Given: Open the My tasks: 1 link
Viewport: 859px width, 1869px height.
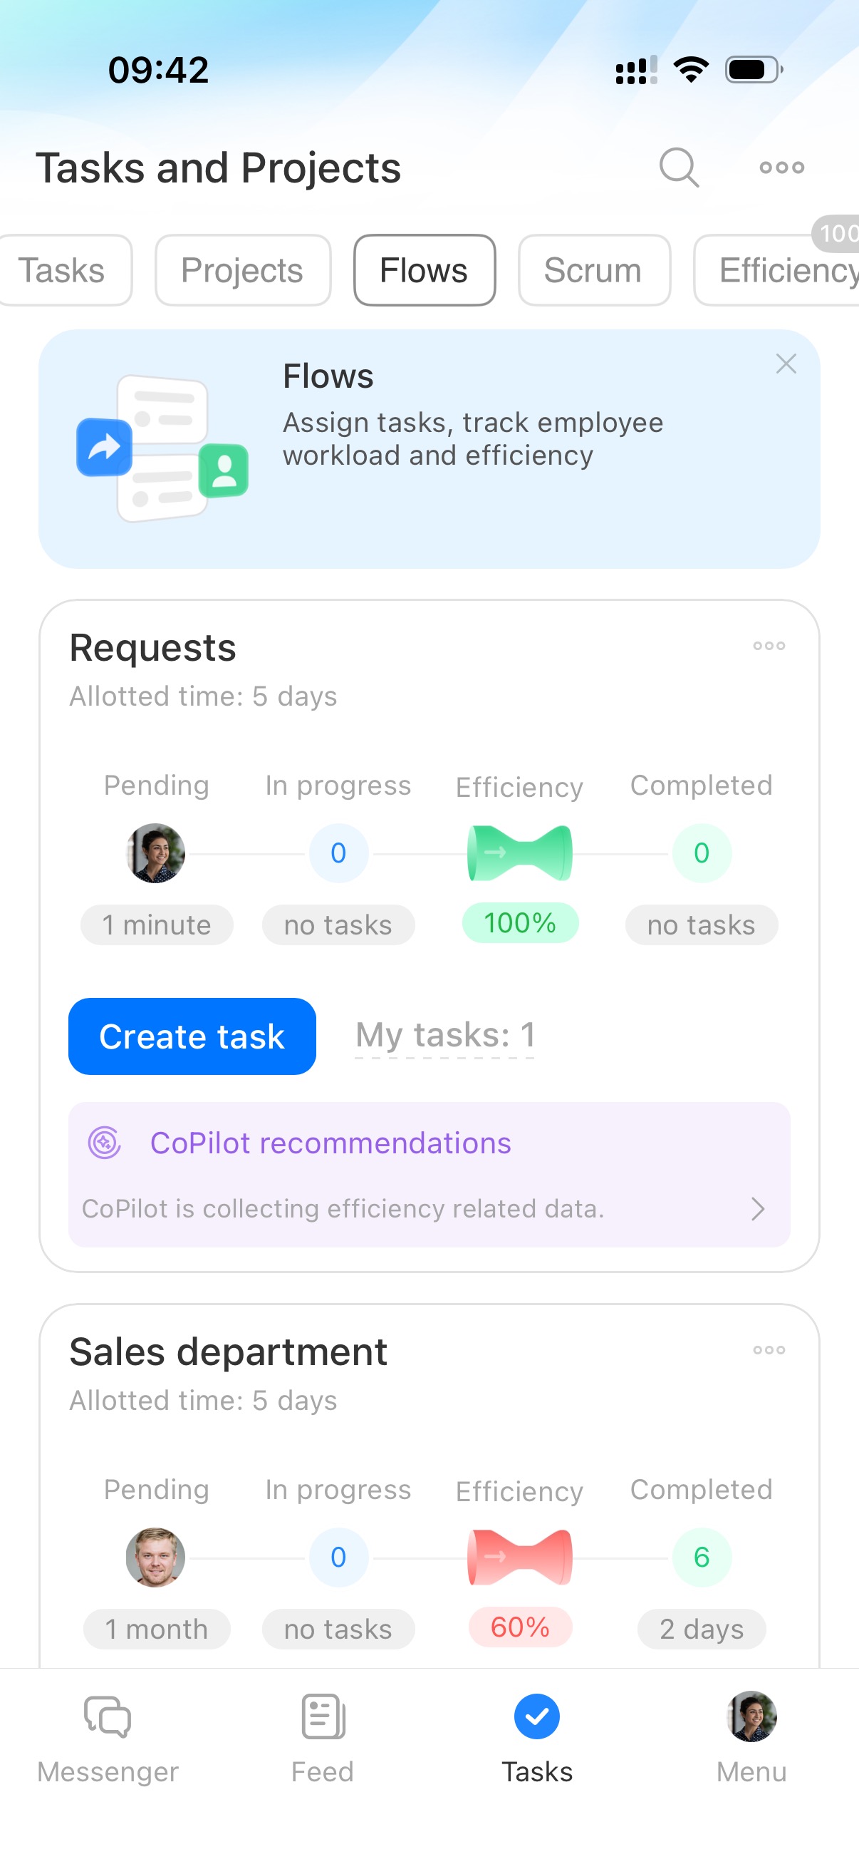Looking at the screenshot, I should 444,1035.
